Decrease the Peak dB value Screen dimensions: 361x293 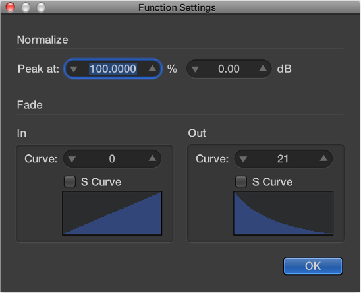(195, 69)
